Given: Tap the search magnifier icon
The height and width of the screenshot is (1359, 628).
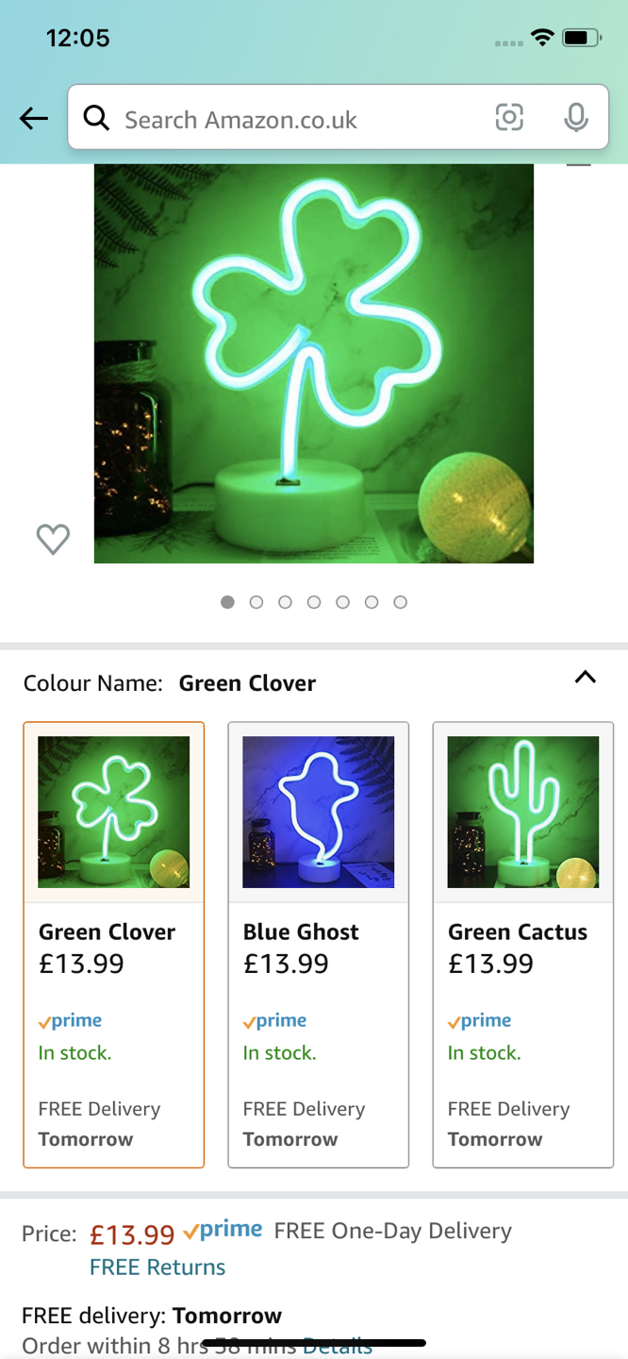Looking at the screenshot, I should (96, 117).
